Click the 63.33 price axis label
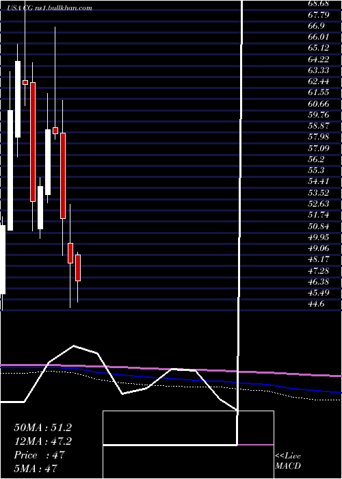 319,70
